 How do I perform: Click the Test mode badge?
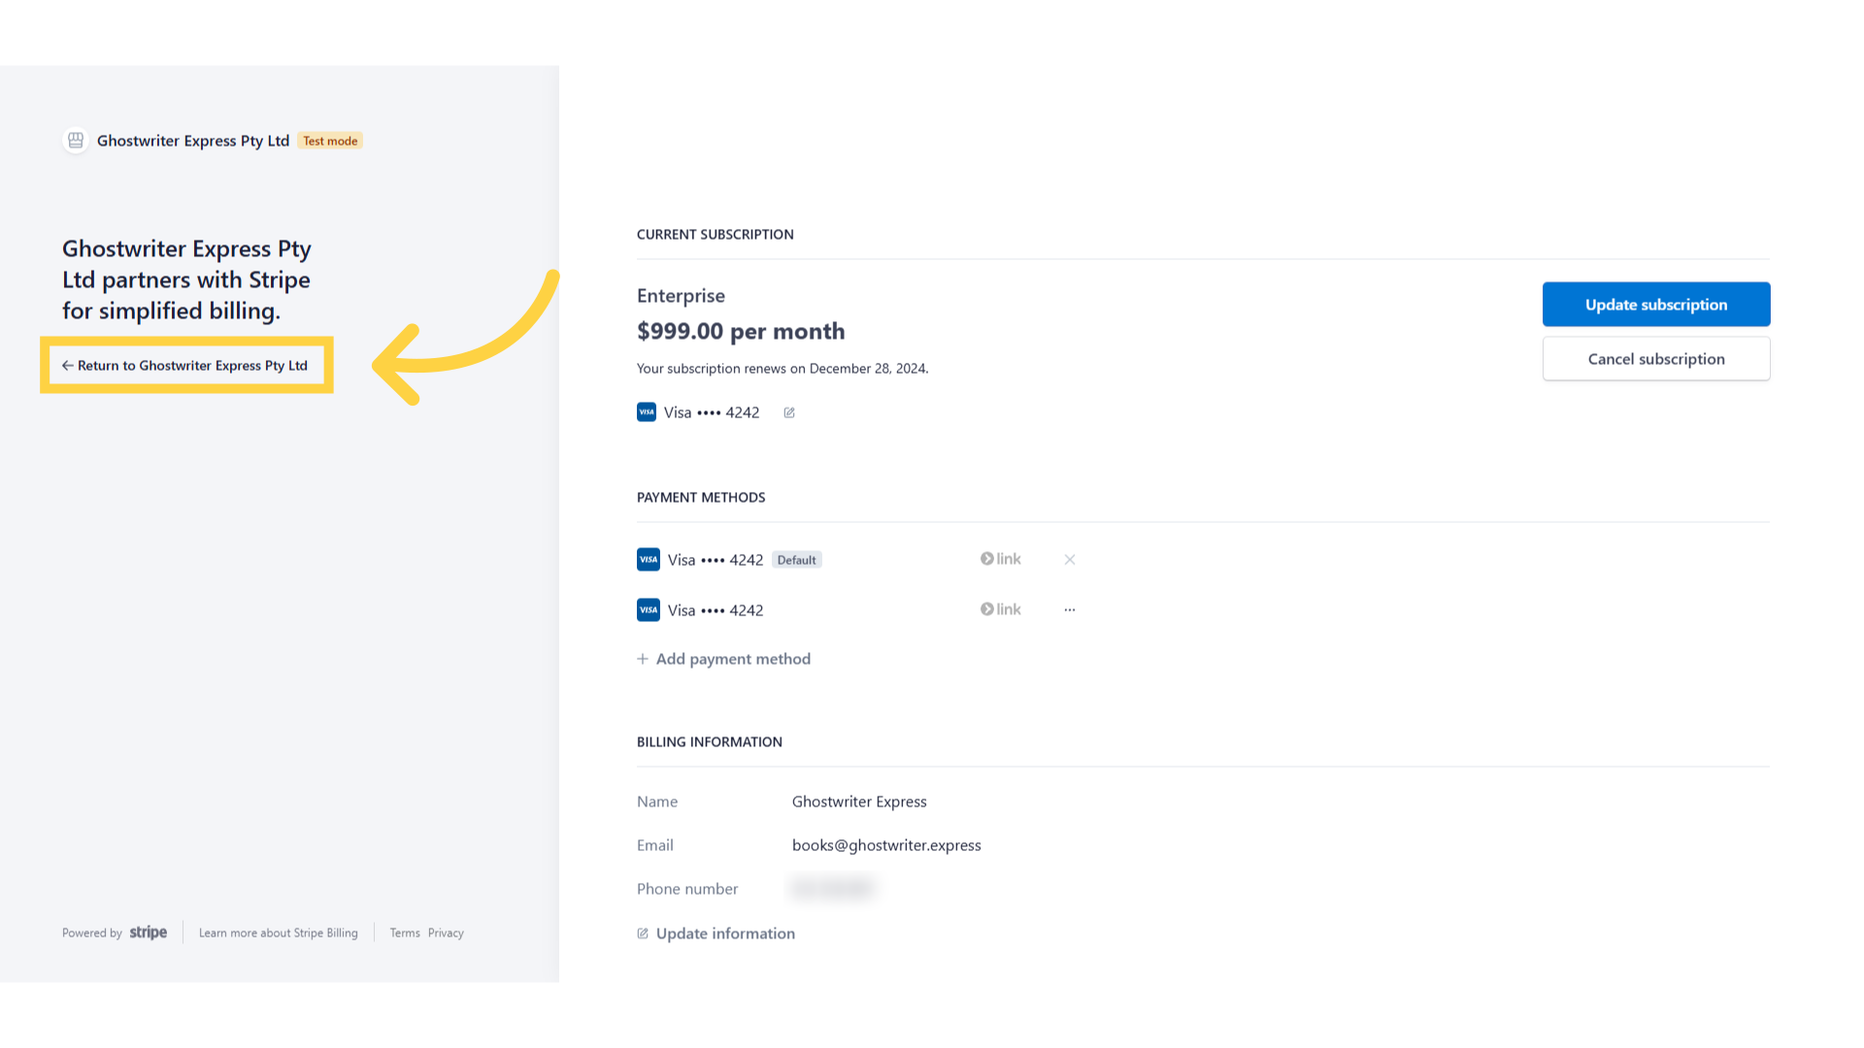pyautogui.click(x=330, y=141)
